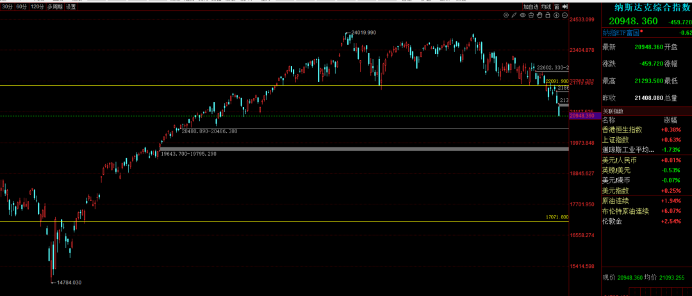Click 加自选 to add to watchlist
Viewport: 692px width, 296px height.
click(x=531, y=6)
